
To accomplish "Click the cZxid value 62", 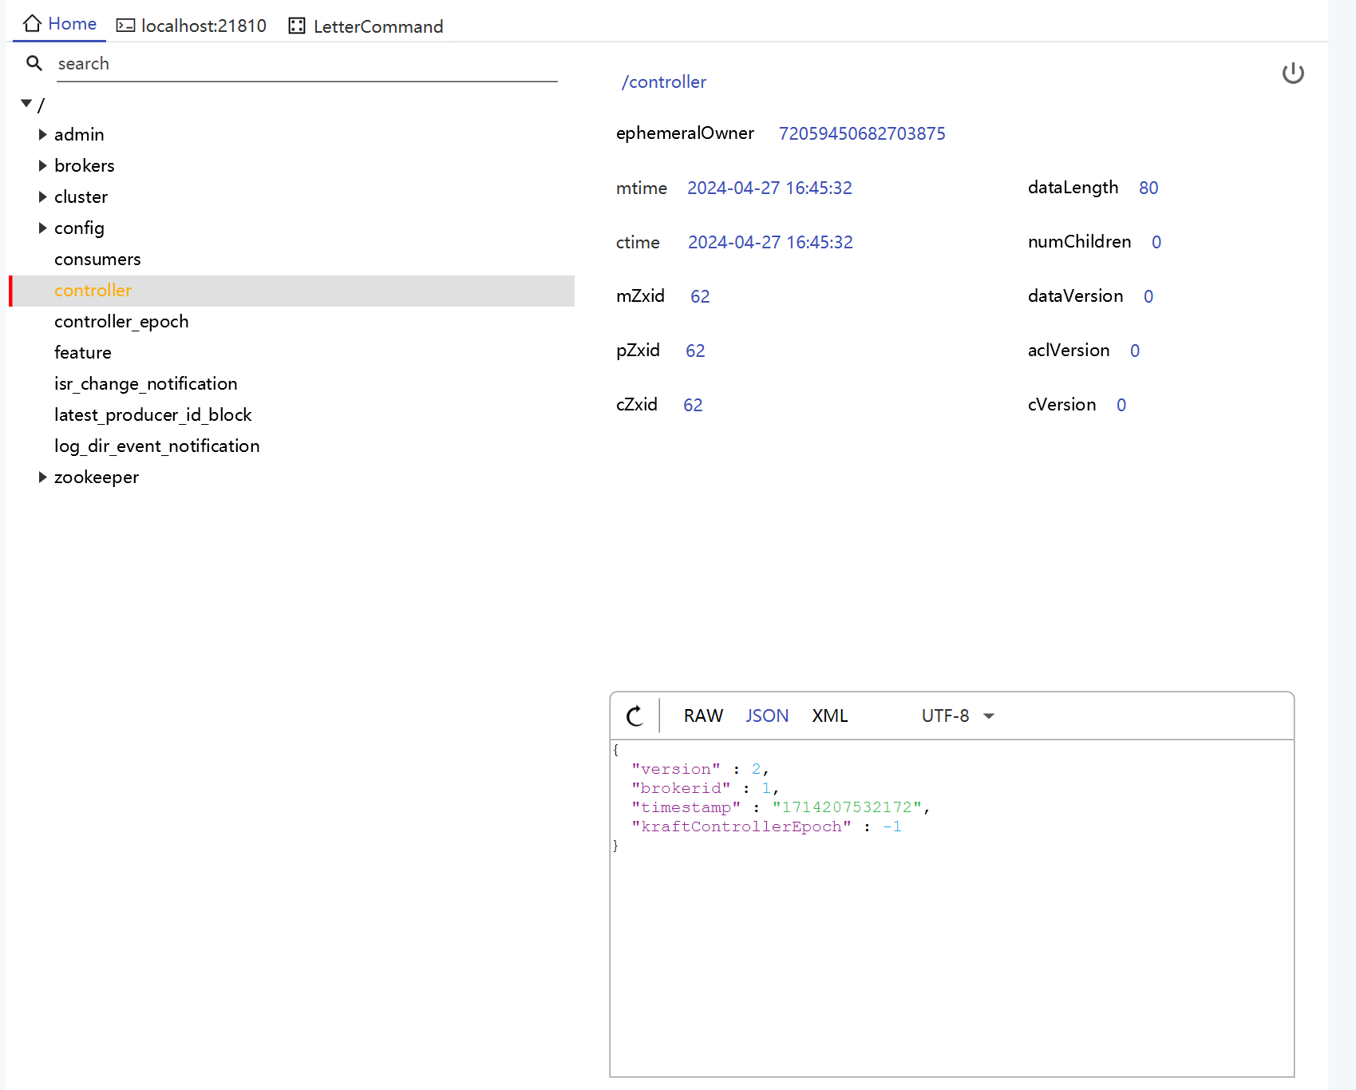I will [693, 405].
